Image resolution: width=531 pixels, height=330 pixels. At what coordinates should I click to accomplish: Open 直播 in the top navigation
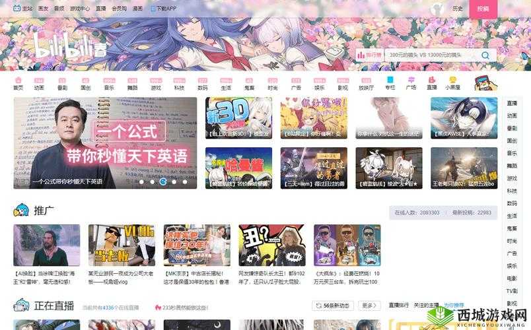pyautogui.click(x=101, y=8)
